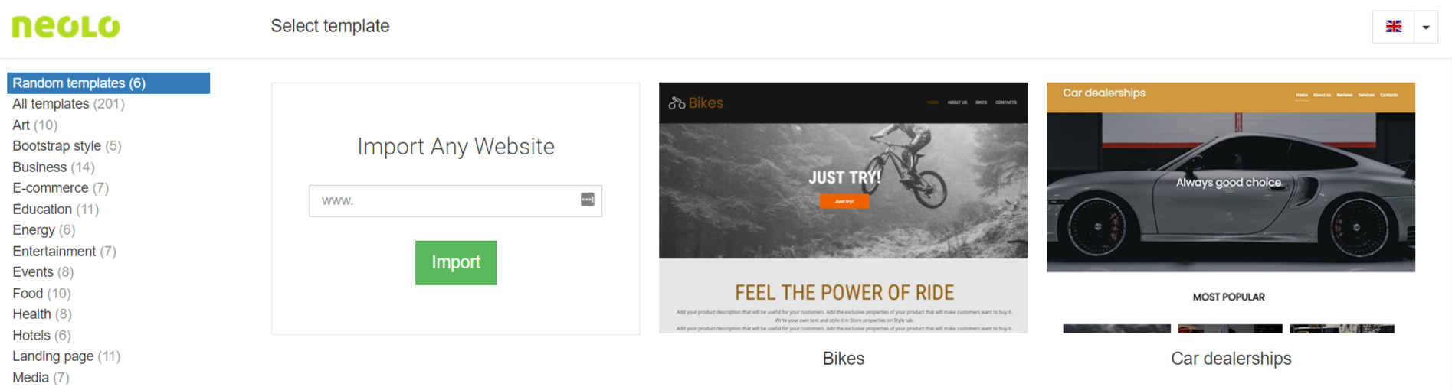Image resolution: width=1452 pixels, height=390 pixels.
Task: Open the language dropdown arrow
Action: coord(1426,27)
